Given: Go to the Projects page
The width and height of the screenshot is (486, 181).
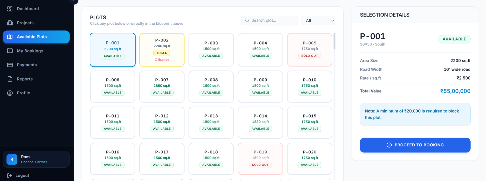Looking at the screenshot, I should tap(36, 23).
